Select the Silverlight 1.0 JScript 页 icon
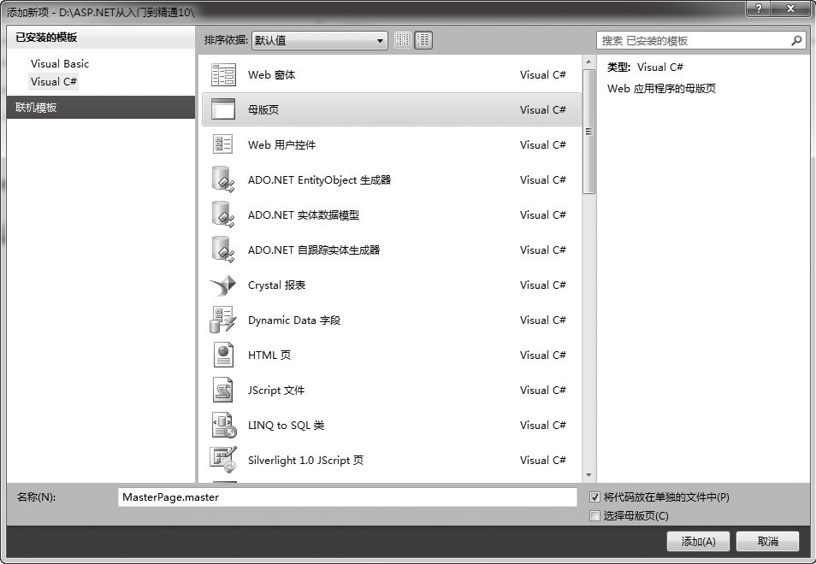 (223, 460)
